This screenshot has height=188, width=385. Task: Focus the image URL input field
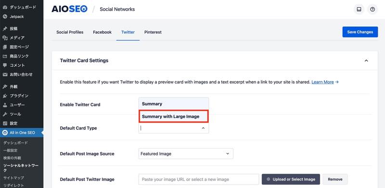tap(199, 179)
